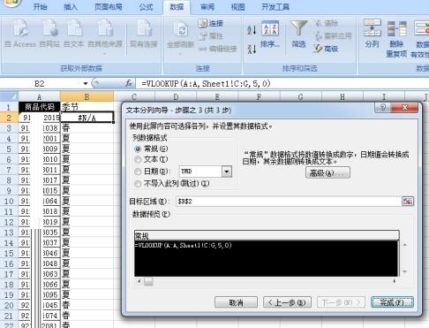Open the Developer (开发工具) tab

(x=275, y=7)
